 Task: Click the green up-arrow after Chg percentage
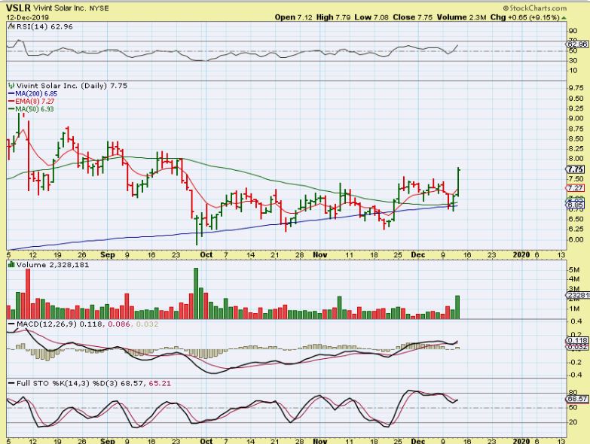coord(564,17)
